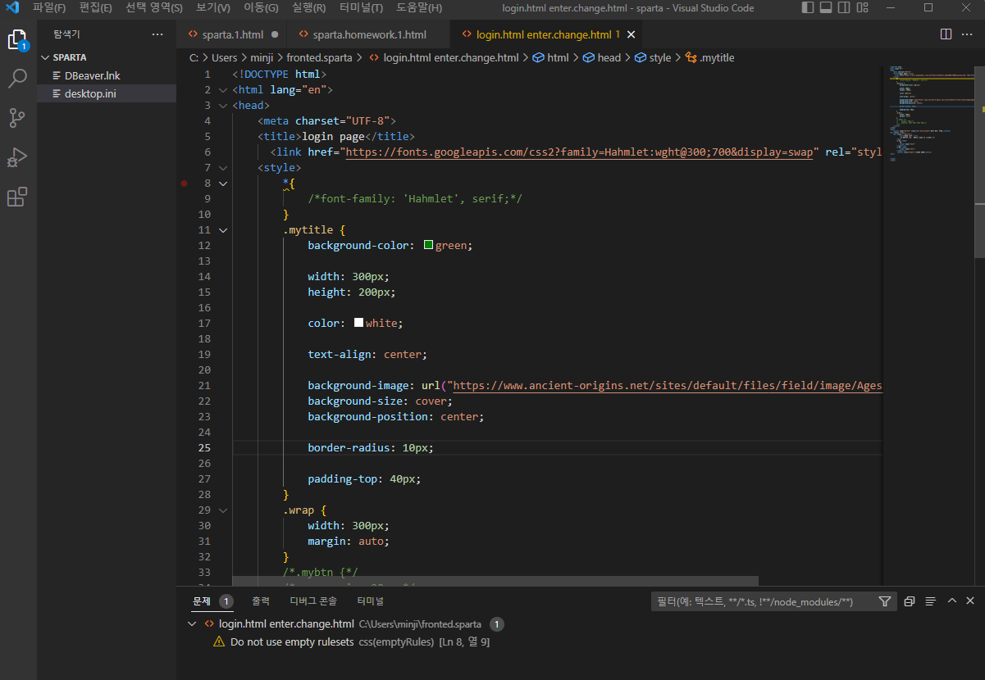
Task: Open the 파일(F) menu
Action: 49,8
